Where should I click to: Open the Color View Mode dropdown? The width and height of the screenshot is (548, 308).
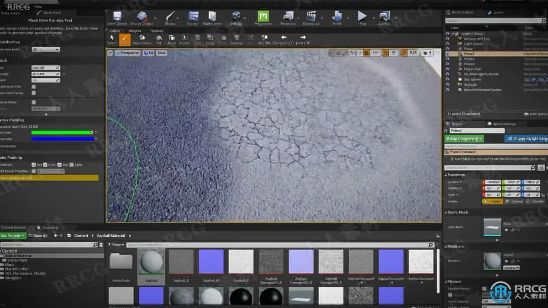click(46, 49)
